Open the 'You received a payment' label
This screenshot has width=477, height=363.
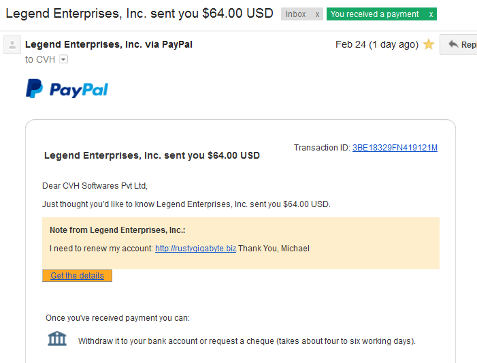(x=375, y=14)
